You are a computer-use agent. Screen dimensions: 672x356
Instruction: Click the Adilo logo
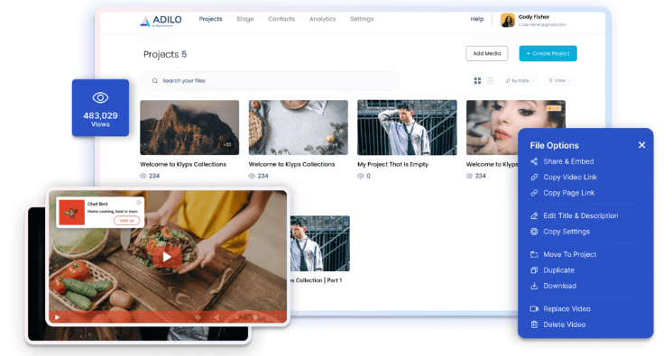[x=161, y=21]
